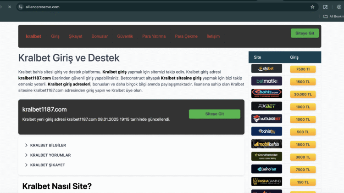Open the Para Yatırma menu item

click(x=154, y=36)
